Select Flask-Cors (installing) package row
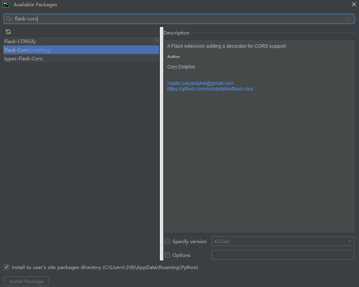 (81, 50)
